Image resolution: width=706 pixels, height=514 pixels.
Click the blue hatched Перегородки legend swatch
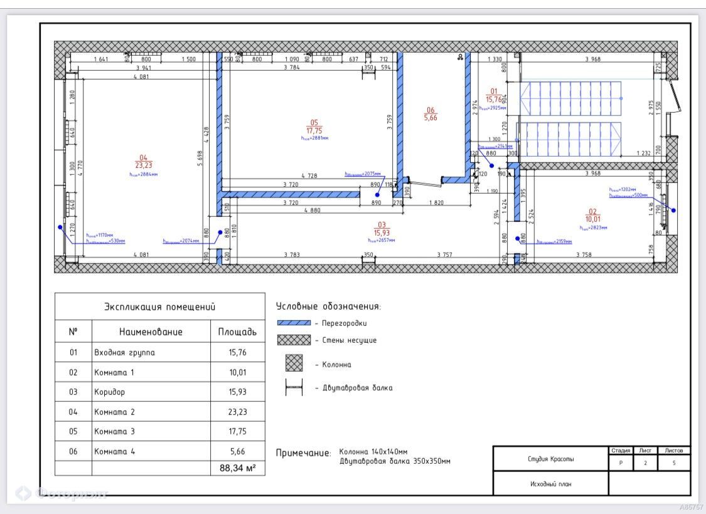[294, 323]
